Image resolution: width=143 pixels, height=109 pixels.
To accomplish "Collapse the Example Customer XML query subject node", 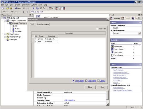I will coord(8,24).
